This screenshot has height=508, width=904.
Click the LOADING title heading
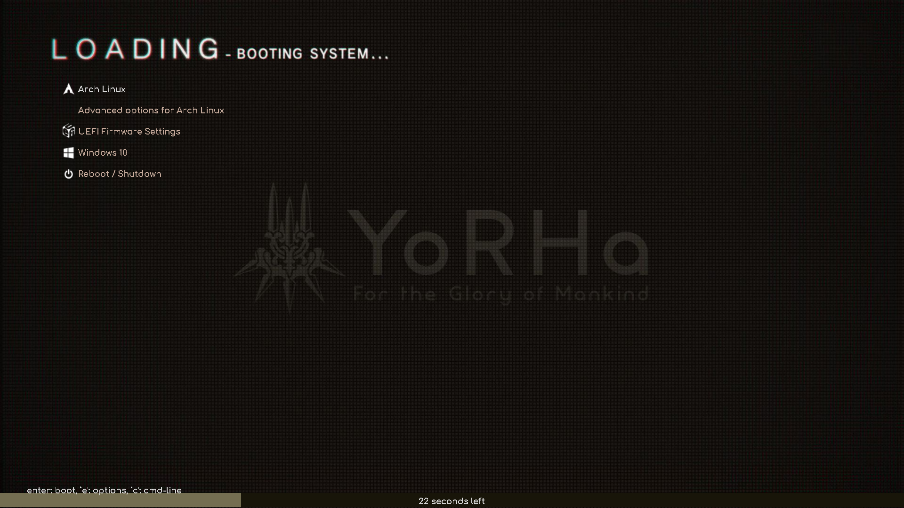pos(135,49)
